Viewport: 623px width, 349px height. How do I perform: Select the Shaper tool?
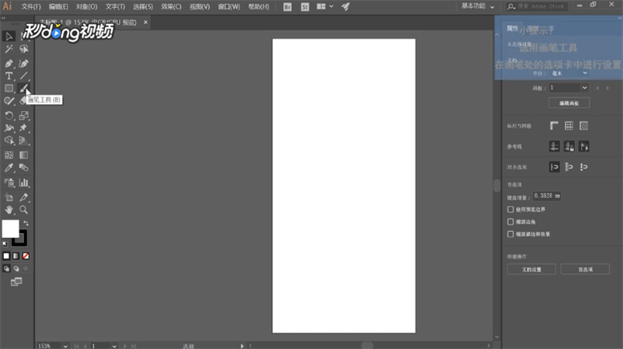(9, 101)
